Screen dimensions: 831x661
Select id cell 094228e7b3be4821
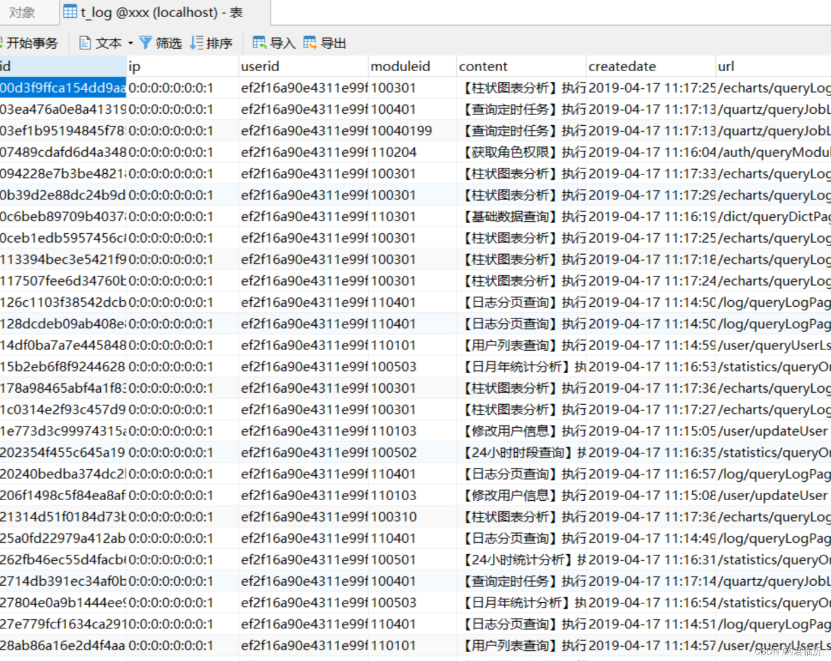[x=63, y=174]
